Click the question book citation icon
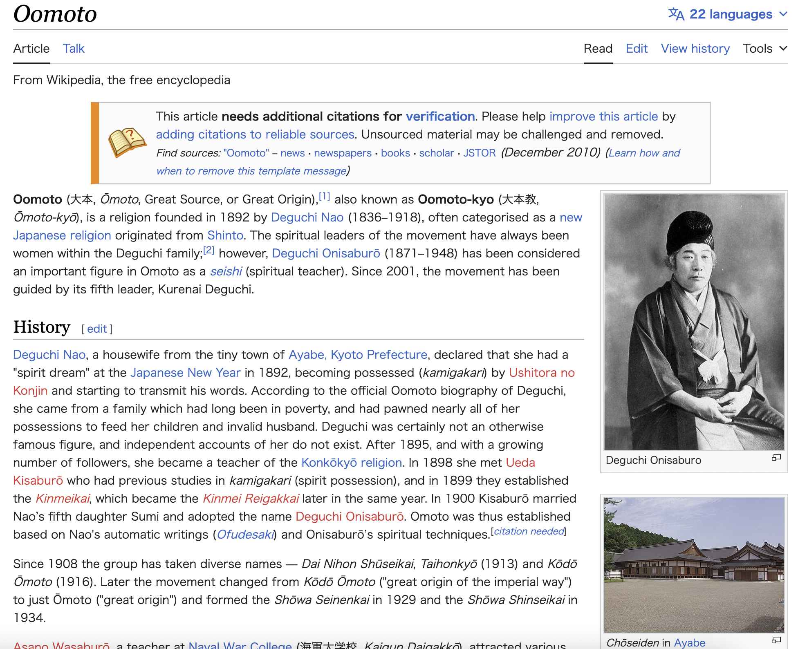This screenshot has width=798, height=649. coord(127,142)
